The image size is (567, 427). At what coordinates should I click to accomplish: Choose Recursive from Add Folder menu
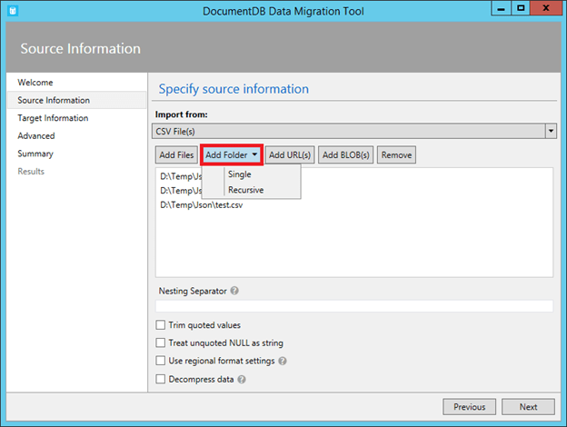(x=245, y=190)
